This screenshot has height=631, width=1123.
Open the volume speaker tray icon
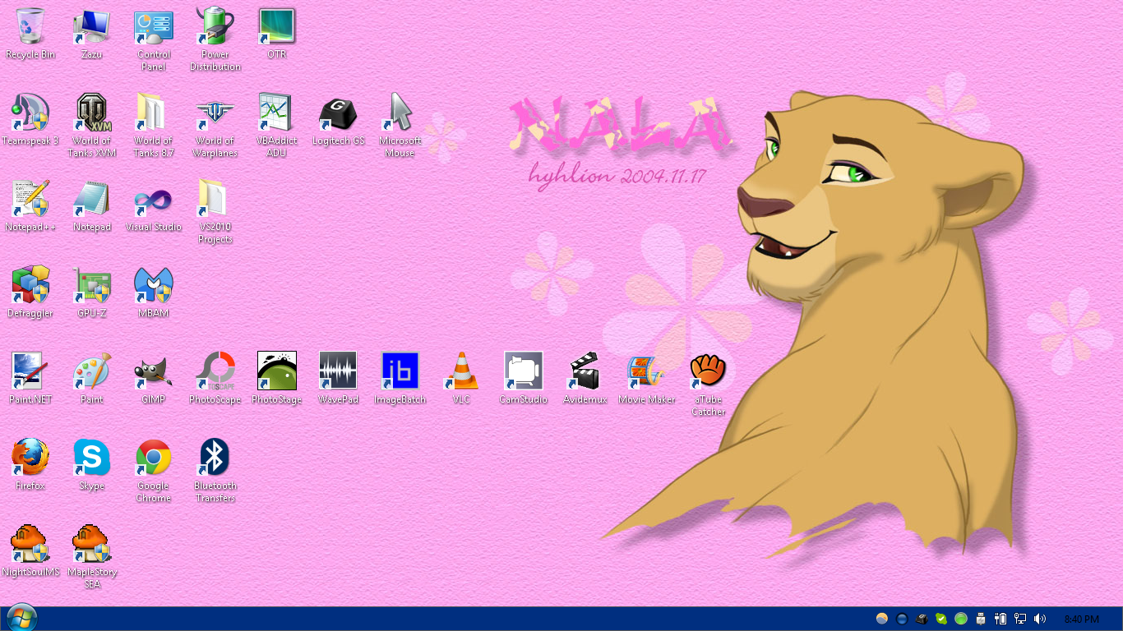pos(1040,619)
